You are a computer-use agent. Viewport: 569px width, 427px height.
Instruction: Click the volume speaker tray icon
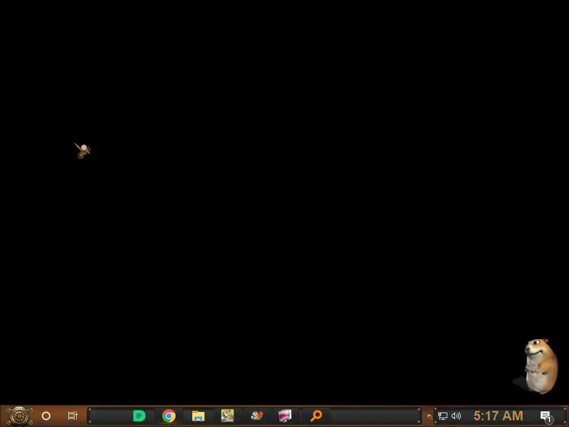point(456,416)
